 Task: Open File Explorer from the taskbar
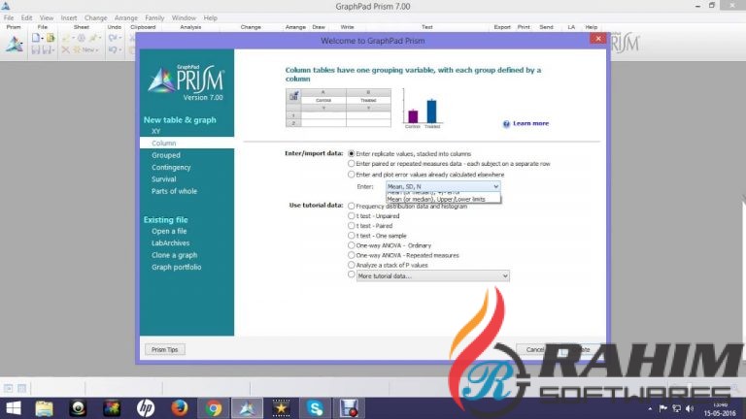click(45, 408)
